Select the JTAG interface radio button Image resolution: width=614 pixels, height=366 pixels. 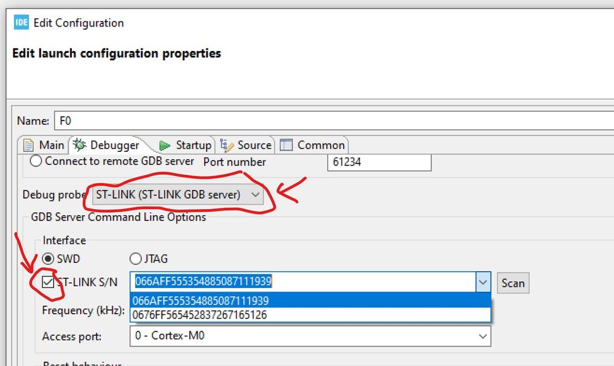pyautogui.click(x=135, y=258)
